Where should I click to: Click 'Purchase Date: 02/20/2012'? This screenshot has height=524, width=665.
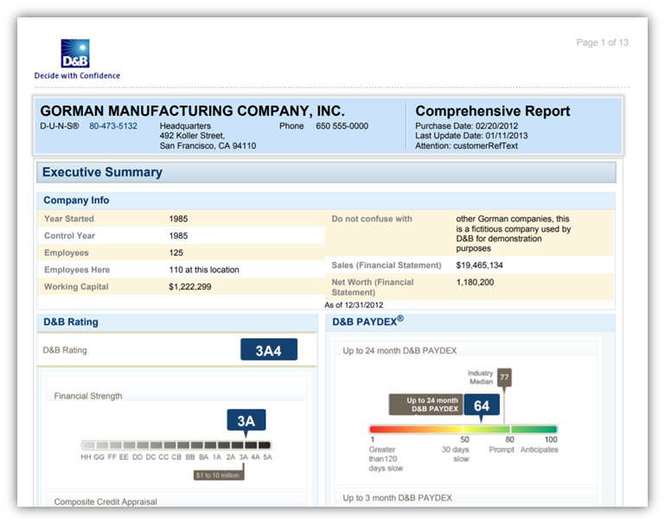[466, 126]
